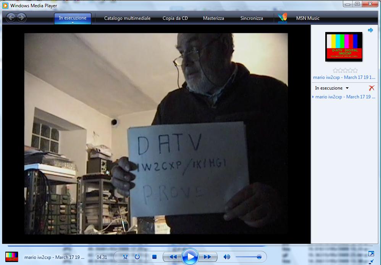Mute the audio with the speaker icon
Image resolution: width=381 pixels, height=265 pixels.
pos(227,257)
